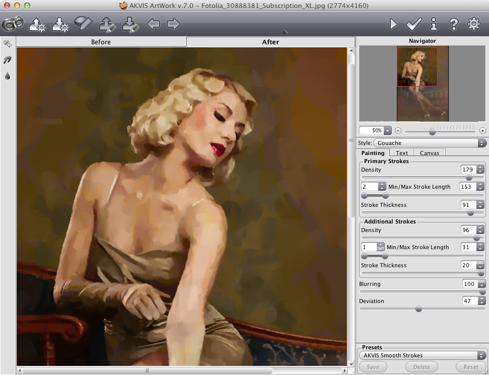Open the Style dropdown showing Gouache
The height and width of the screenshot is (375, 489).
pos(429,143)
